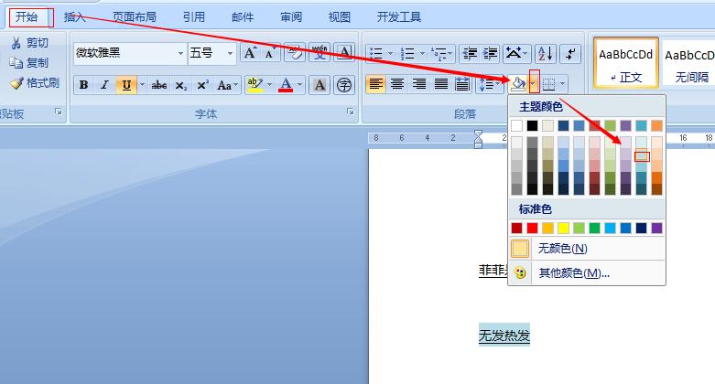
Task: Choose 无颜色(N) option
Action: [587, 249]
